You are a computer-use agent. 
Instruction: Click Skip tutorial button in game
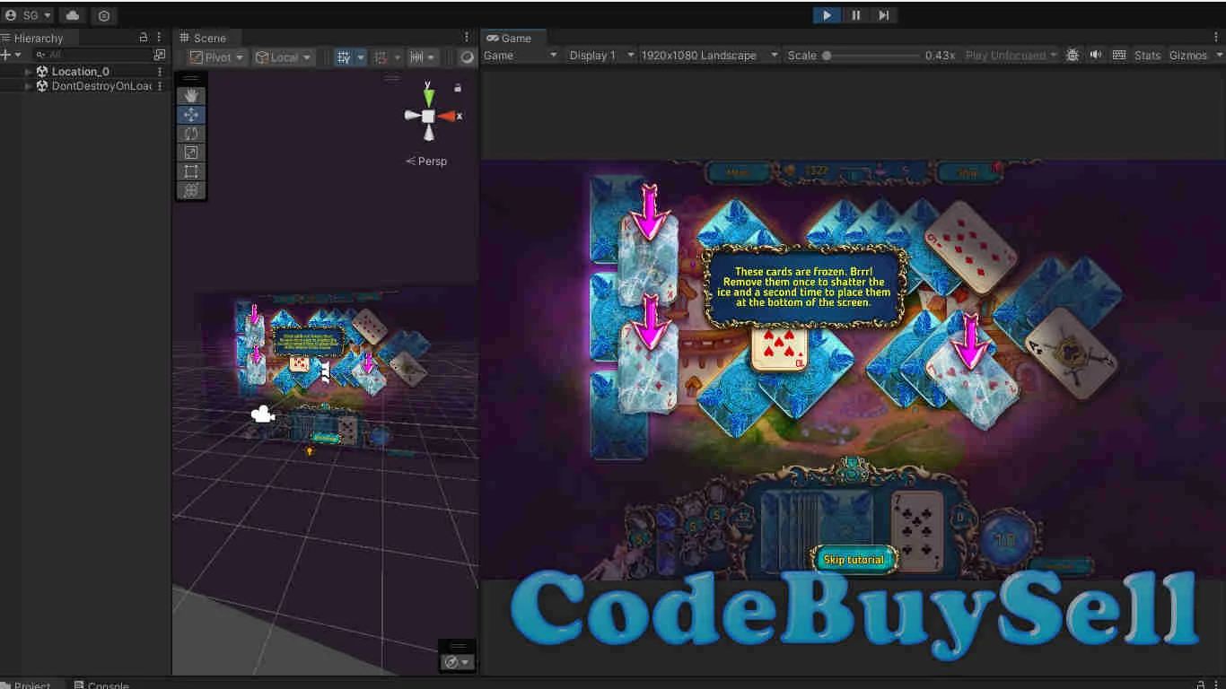click(854, 560)
